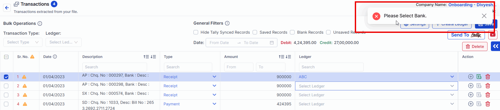The width and height of the screenshot is (500, 110).
Task: Click the Date column info icon
Action: point(55,57)
